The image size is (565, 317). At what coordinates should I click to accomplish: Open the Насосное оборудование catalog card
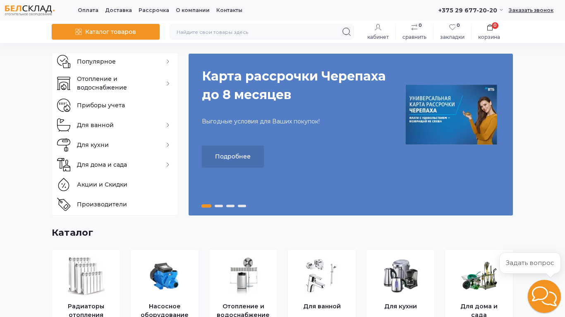coord(165,284)
